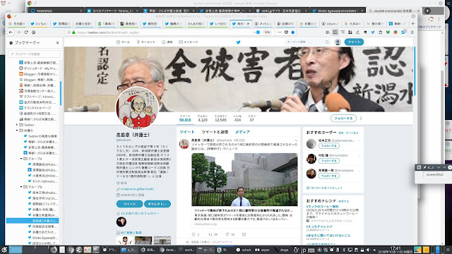Open 通知 notifications in Twitter navigation
This screenshot has height=254, width=452.
[x=167, y=42]
